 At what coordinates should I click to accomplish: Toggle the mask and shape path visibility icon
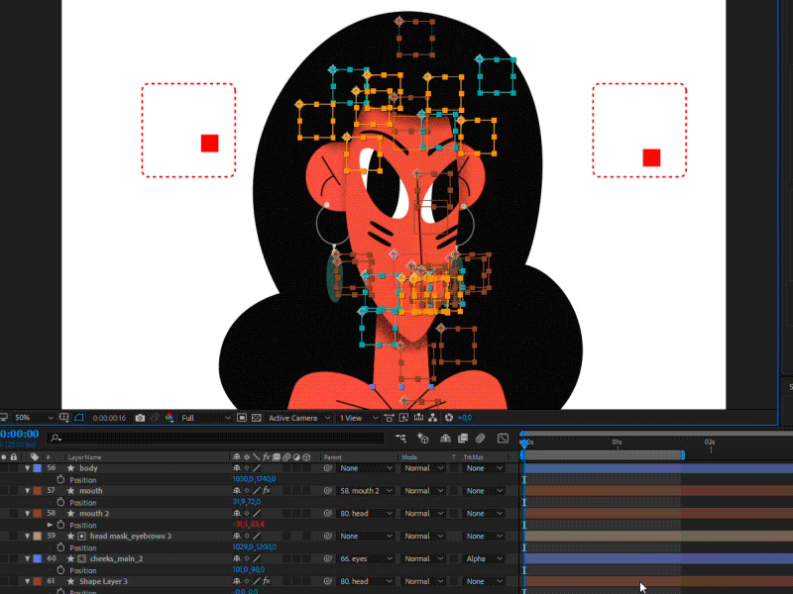[80, 418]
